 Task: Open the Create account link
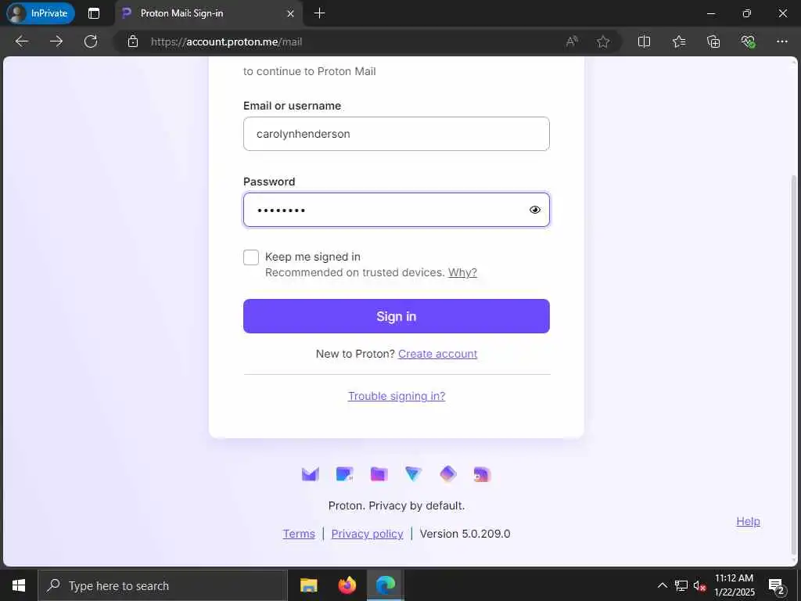438,354
